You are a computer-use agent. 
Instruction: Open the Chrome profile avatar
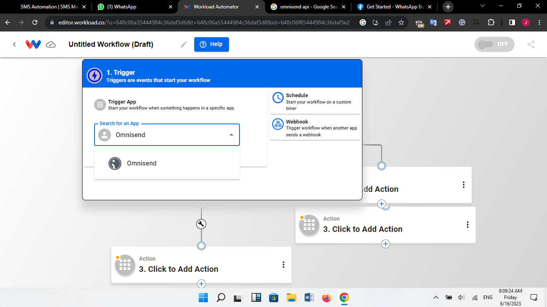(526, 22)
